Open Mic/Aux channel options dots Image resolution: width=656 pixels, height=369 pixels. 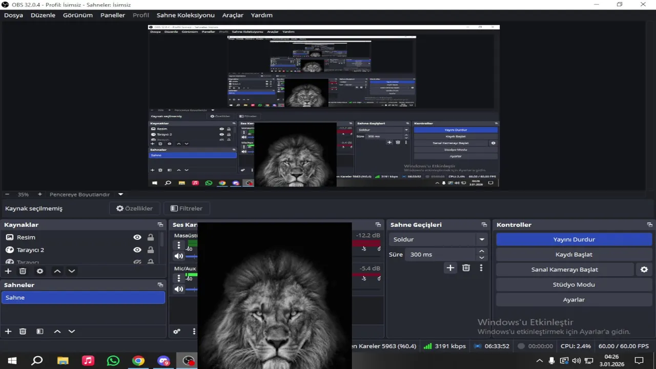179,278
